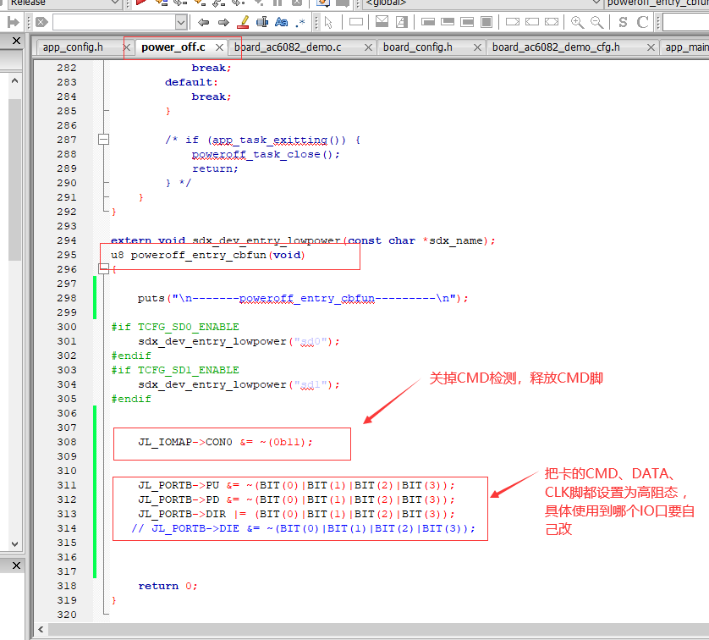The height and width of the screenshot is (640, 709).
Task: Collapse the code fold at line 287
Action: (103, 140)
